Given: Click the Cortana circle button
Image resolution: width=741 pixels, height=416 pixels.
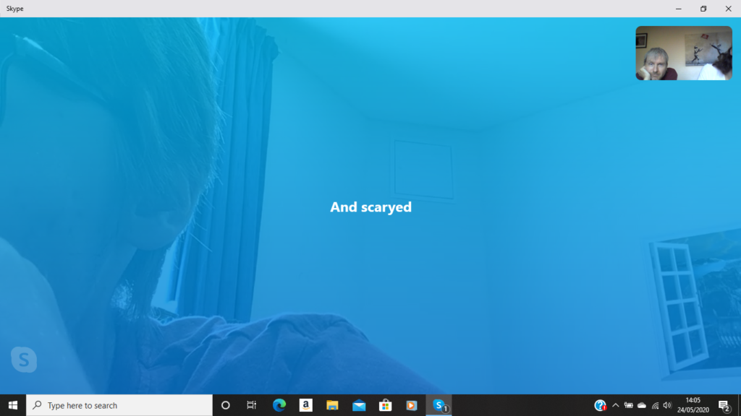Looking at the screenshot, I should [225, 405].
